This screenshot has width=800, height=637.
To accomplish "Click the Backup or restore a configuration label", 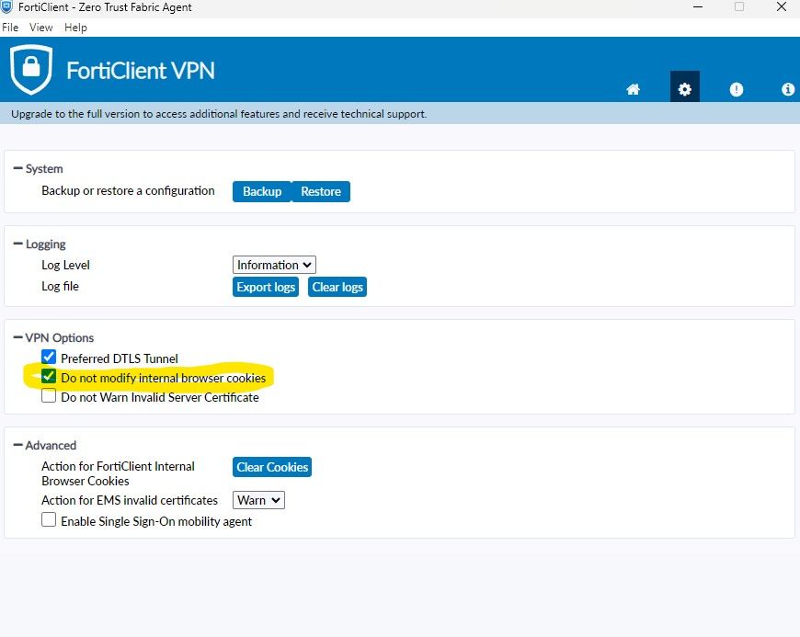I will [128, 191].
